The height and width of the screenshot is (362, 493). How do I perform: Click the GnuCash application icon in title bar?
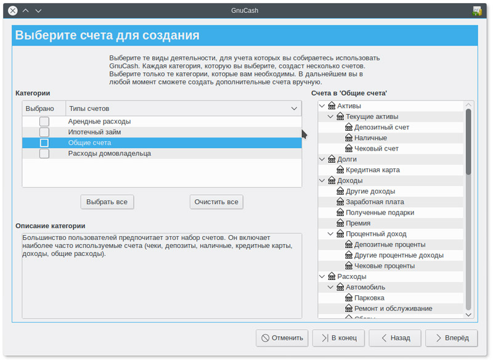coord(477,10)
